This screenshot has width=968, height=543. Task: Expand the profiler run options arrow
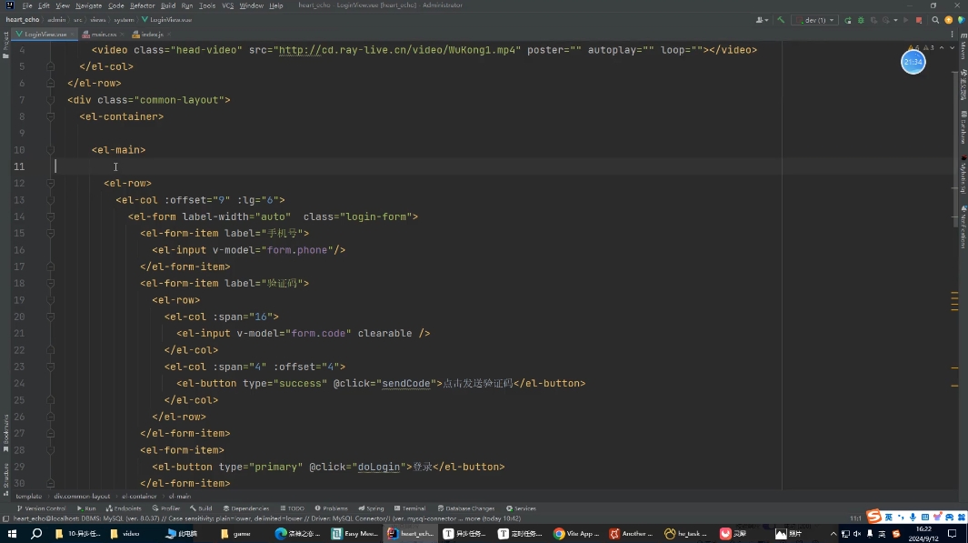[x=896, y=20]
